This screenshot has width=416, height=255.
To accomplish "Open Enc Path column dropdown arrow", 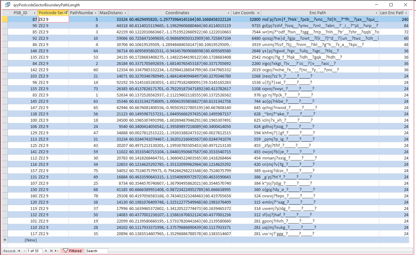I will [x=377, y=13].
